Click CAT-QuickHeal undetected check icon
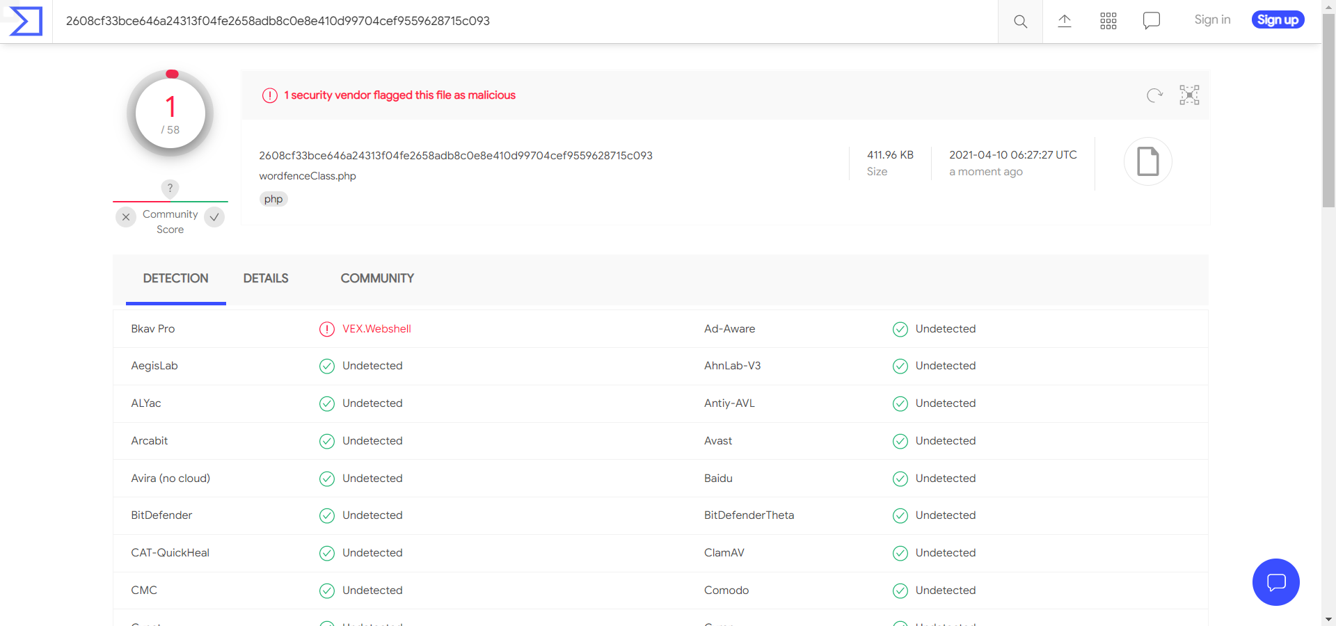 pyautogui.click(x=327, y=553)
